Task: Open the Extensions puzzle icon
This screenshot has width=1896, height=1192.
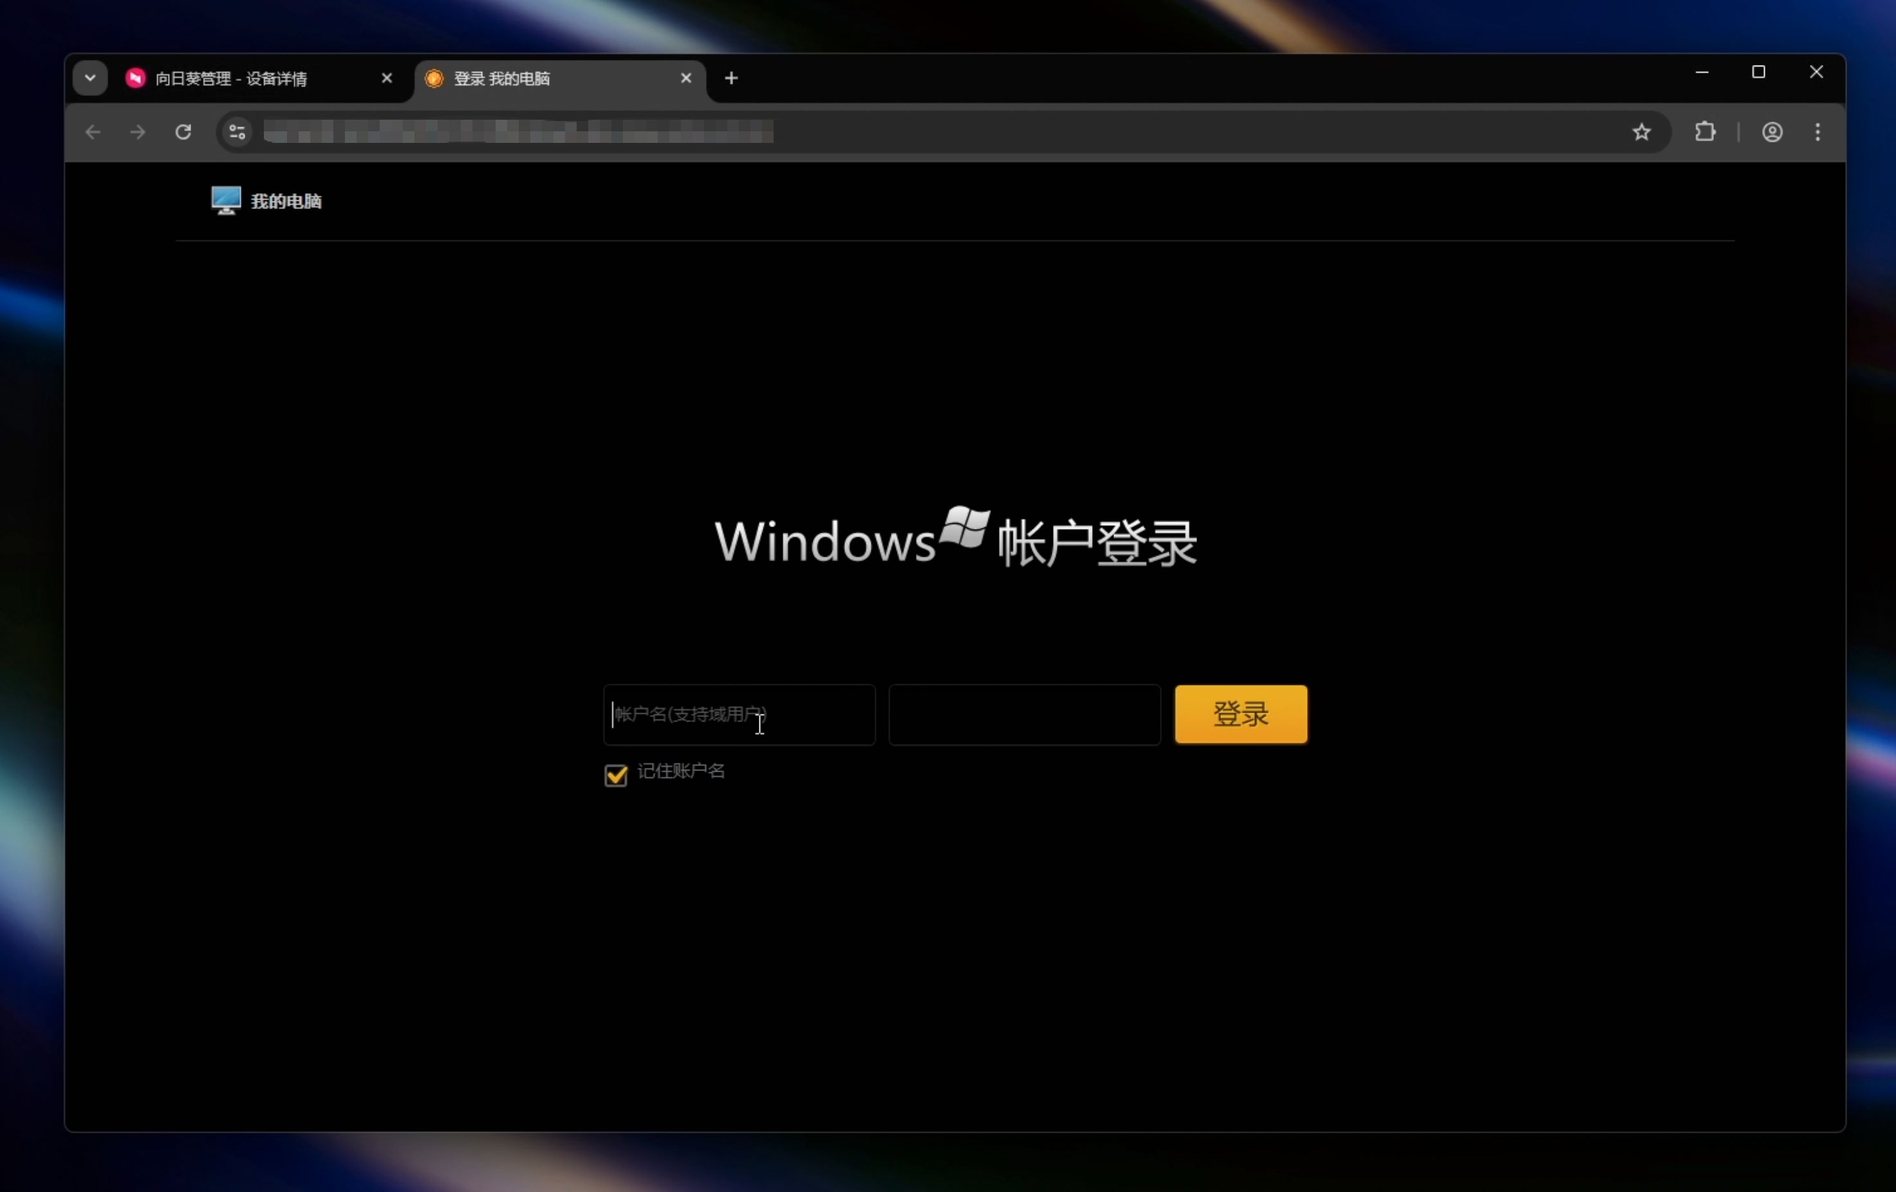Action: tap(1705, 133)
